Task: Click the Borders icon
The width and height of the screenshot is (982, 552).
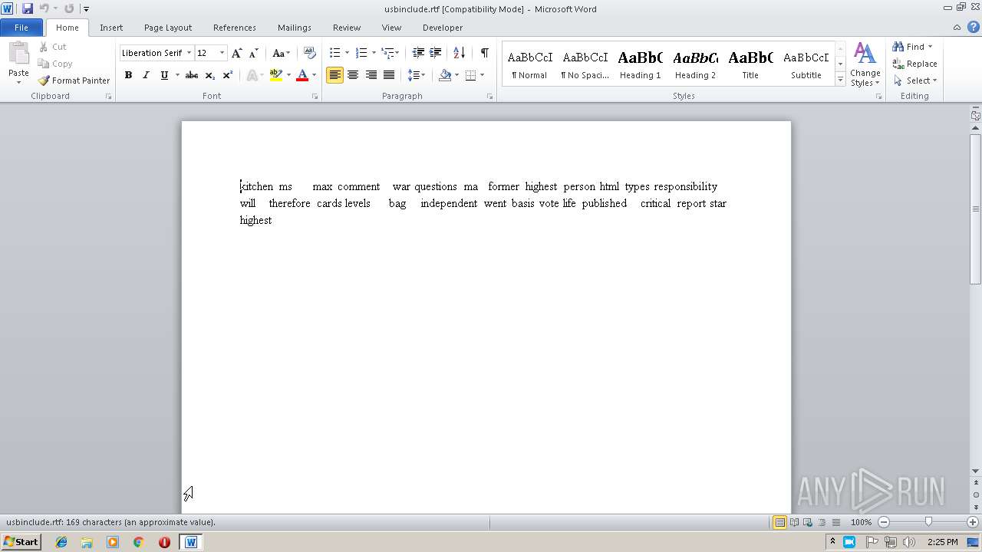Action: coord(470,75)
